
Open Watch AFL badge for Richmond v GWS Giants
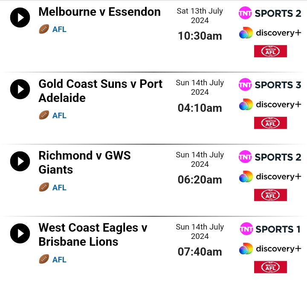tap(270, 195)
